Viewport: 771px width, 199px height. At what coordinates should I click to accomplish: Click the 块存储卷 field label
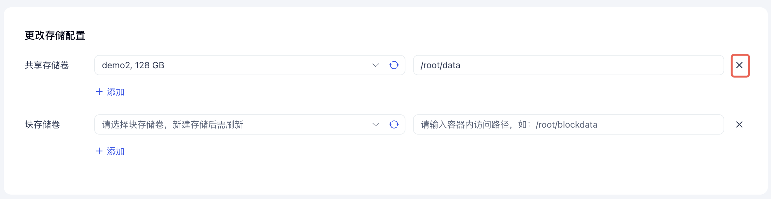click(x=42, y=124)
